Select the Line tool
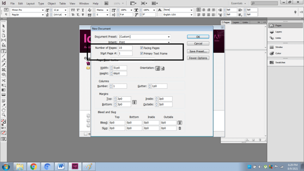 [4, 56]
